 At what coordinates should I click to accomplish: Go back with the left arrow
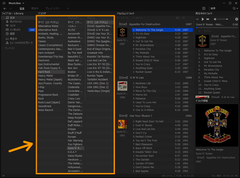[5, 9]
